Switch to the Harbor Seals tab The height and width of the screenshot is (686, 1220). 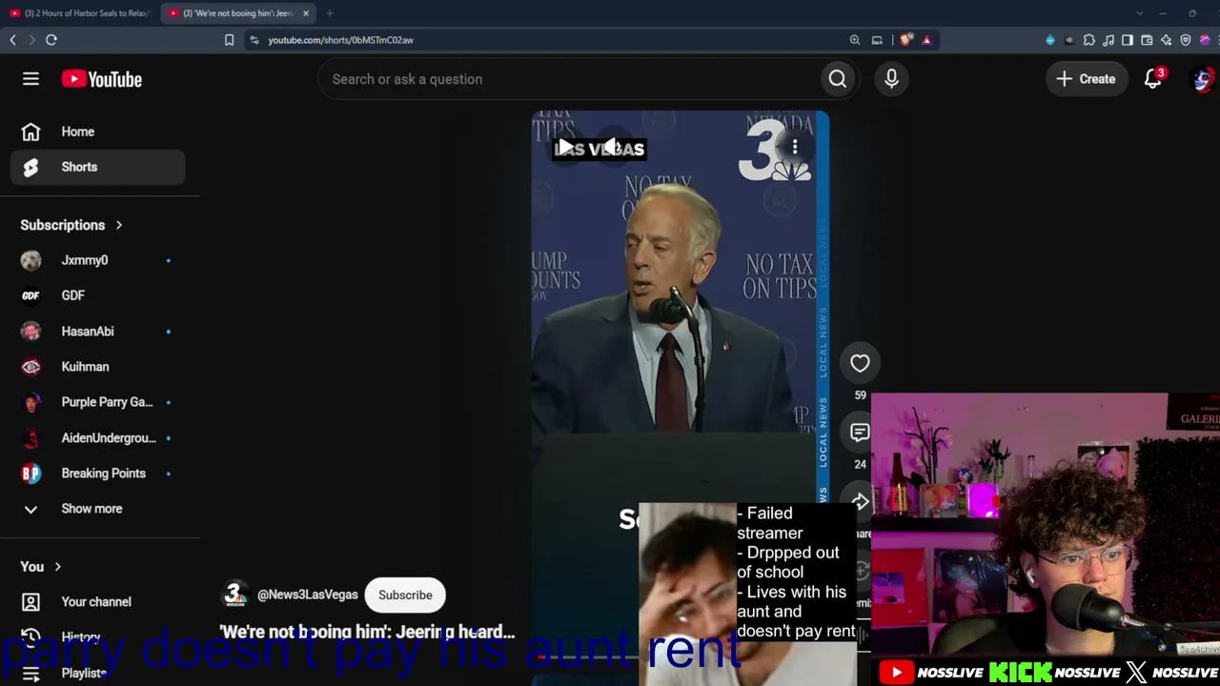80,13
